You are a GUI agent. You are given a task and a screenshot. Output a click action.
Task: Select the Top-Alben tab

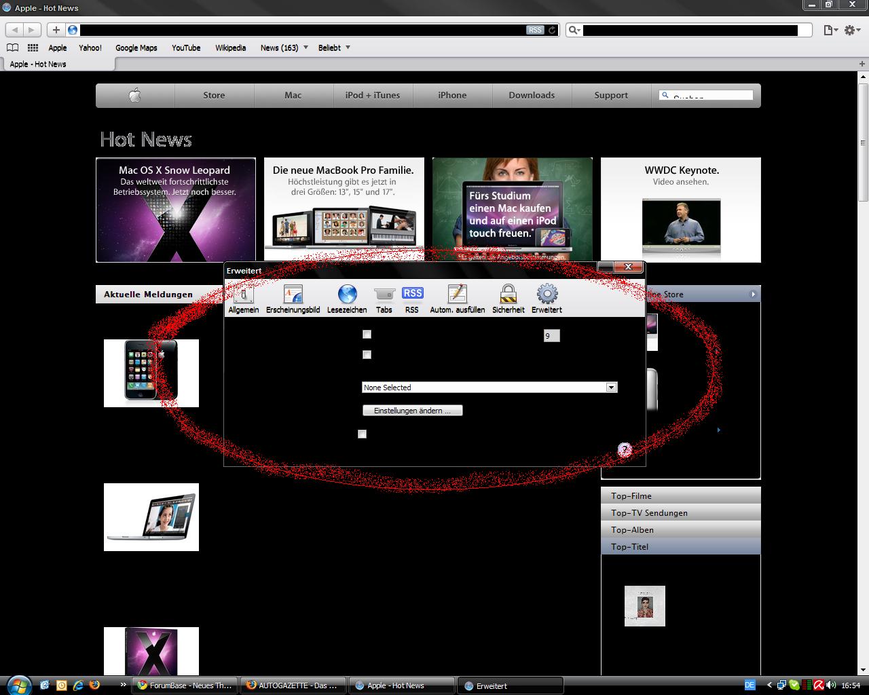(x=681, y=529)
